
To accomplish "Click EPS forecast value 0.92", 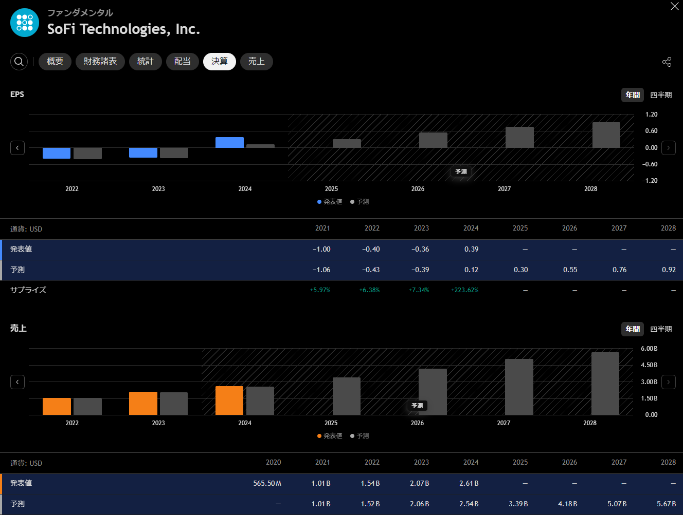I will tap(669, 270).
